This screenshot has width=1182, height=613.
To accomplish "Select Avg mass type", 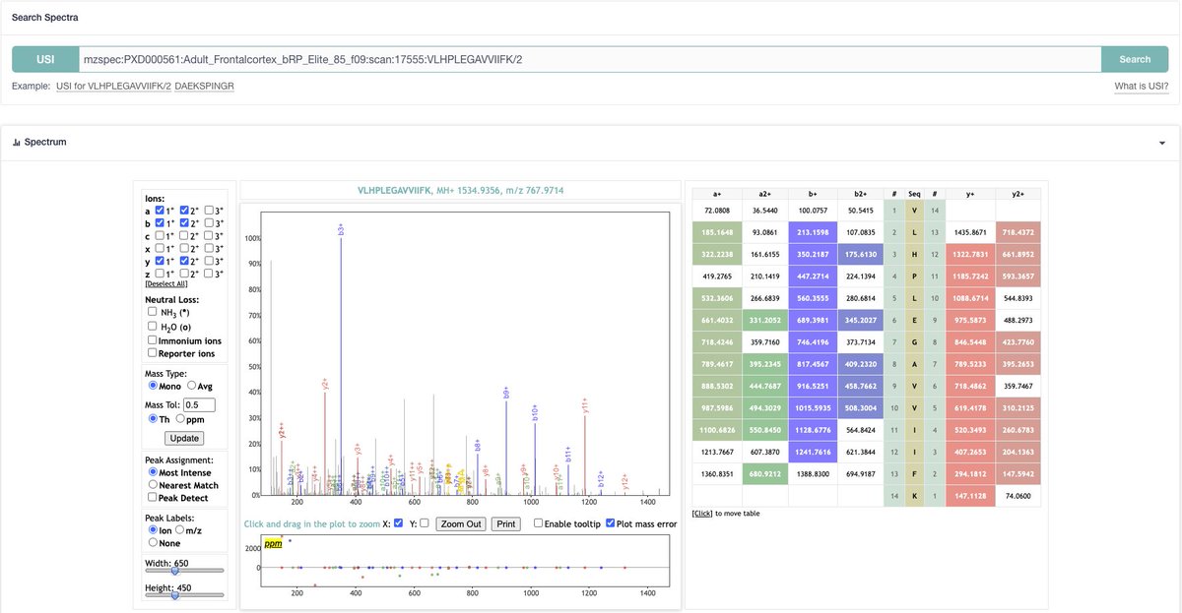I will tap(192, 386).
